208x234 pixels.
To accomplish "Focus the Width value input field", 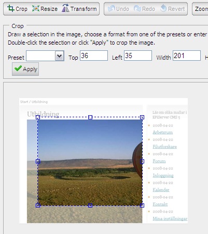I will (x=187, y=56).
